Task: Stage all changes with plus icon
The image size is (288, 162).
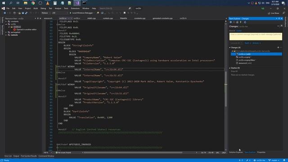Action: click(278, 48)
